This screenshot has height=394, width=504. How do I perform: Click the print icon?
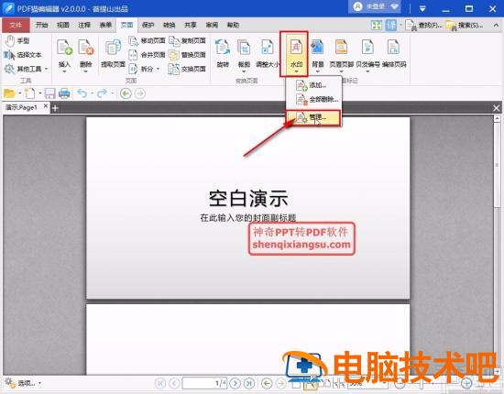pyautogui.click(x=64, y=93)
